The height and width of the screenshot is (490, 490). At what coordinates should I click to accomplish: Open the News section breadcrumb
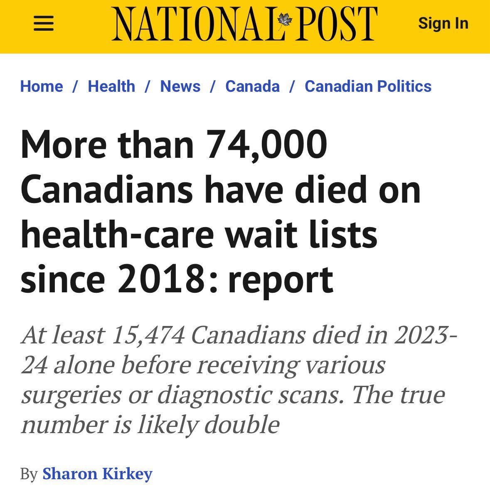[180, 86]
